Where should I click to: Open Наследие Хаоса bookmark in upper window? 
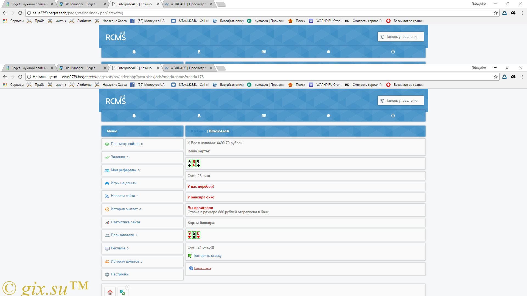pyautogui.click(x=111, y=21)
